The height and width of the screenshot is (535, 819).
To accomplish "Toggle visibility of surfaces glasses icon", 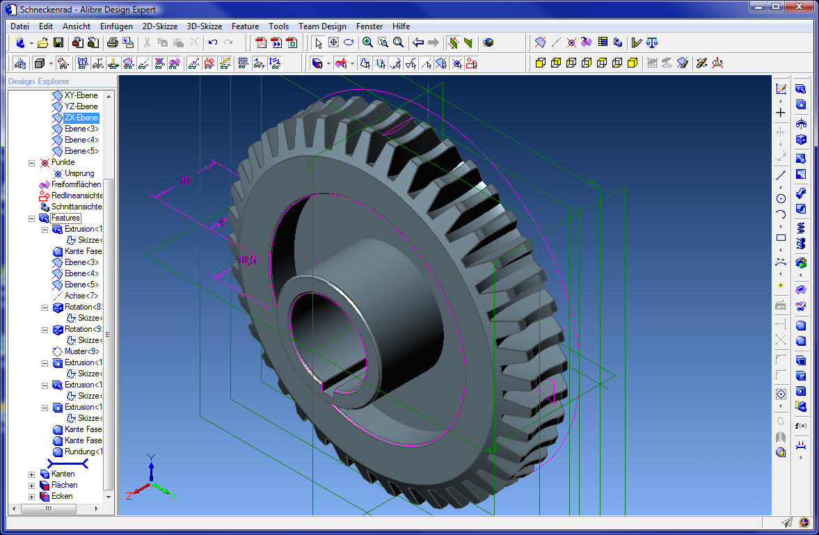I will [175, 64].
